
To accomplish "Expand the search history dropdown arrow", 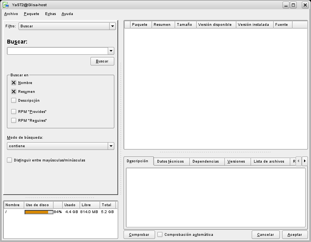I will (x=111, y=51).
